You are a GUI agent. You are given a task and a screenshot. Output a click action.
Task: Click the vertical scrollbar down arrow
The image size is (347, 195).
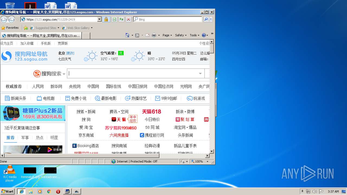[x=212, y=151]
